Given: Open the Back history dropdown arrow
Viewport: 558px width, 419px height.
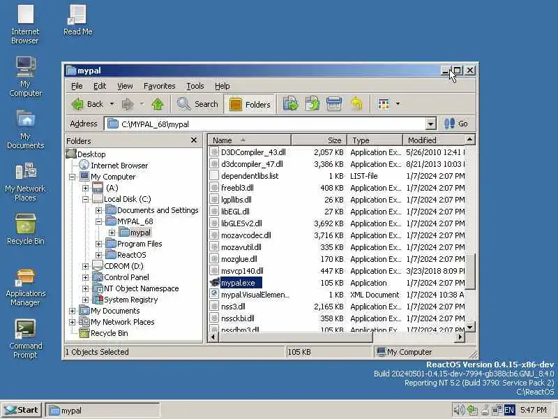Looking at the screenshot, I should click(112, 104).
